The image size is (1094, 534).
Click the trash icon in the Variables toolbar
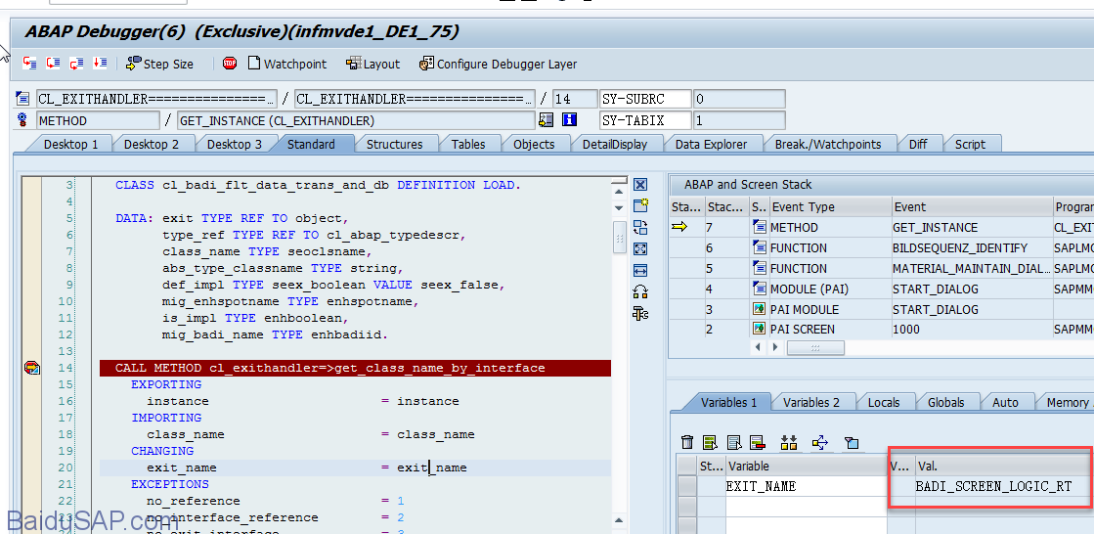(x=687, y=443)
